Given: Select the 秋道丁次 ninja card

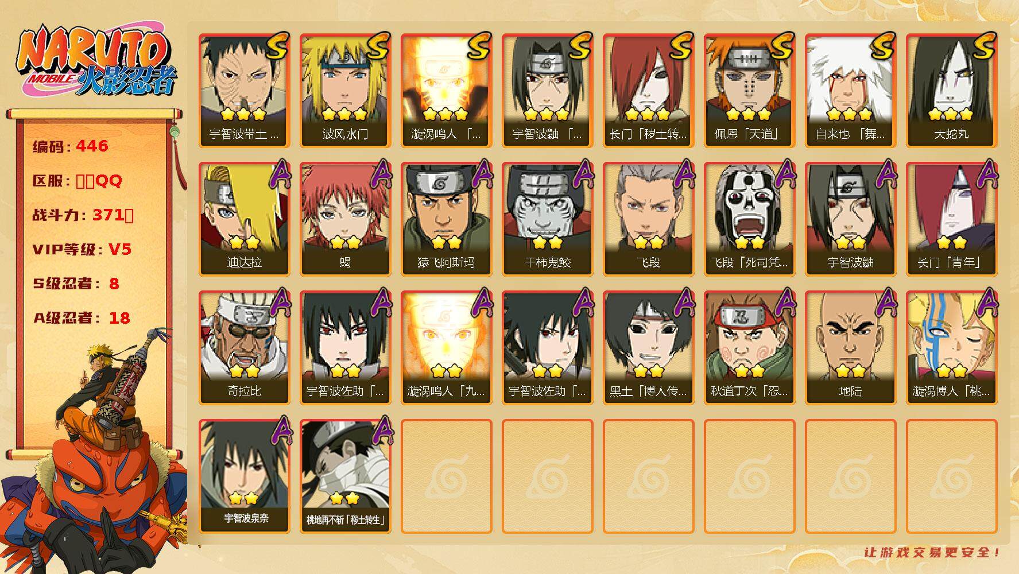Looking at the screenshot, I should (749, 348).
